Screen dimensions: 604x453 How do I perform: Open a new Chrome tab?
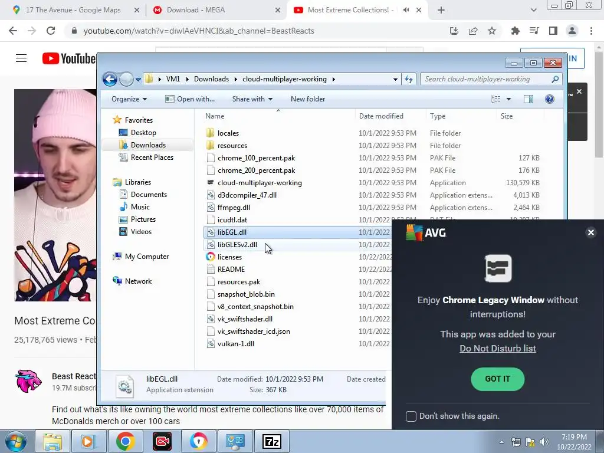pos(441,11)
